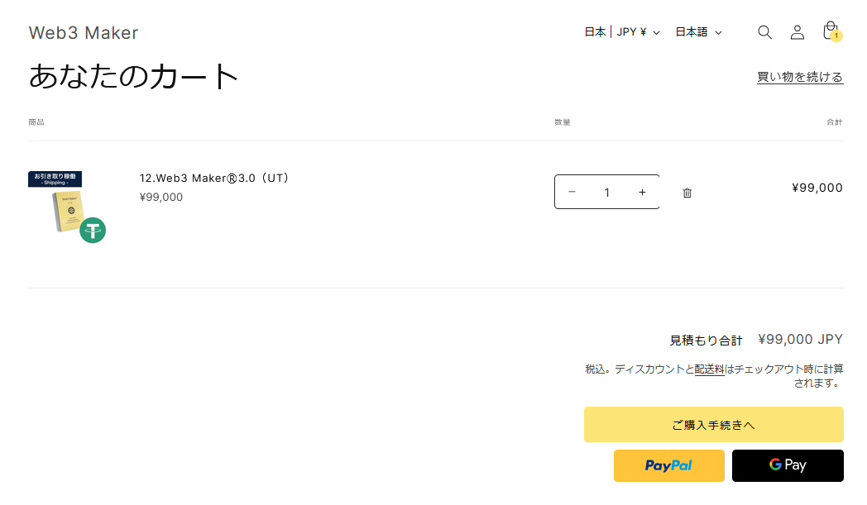Click the quantity input field
The width and height of the screenshot is (867, 505).
pos(606,193)
